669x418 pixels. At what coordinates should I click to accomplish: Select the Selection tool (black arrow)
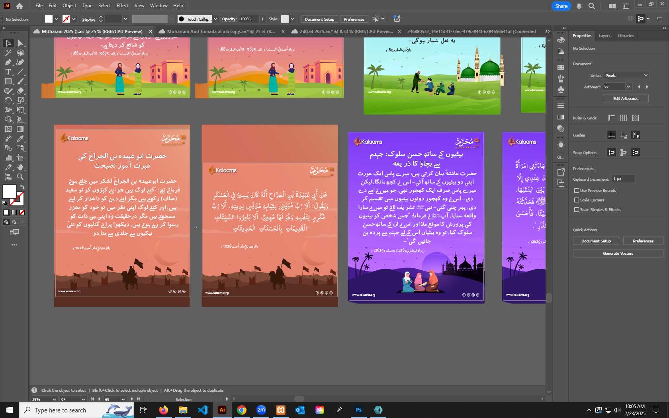coord(8,43)
